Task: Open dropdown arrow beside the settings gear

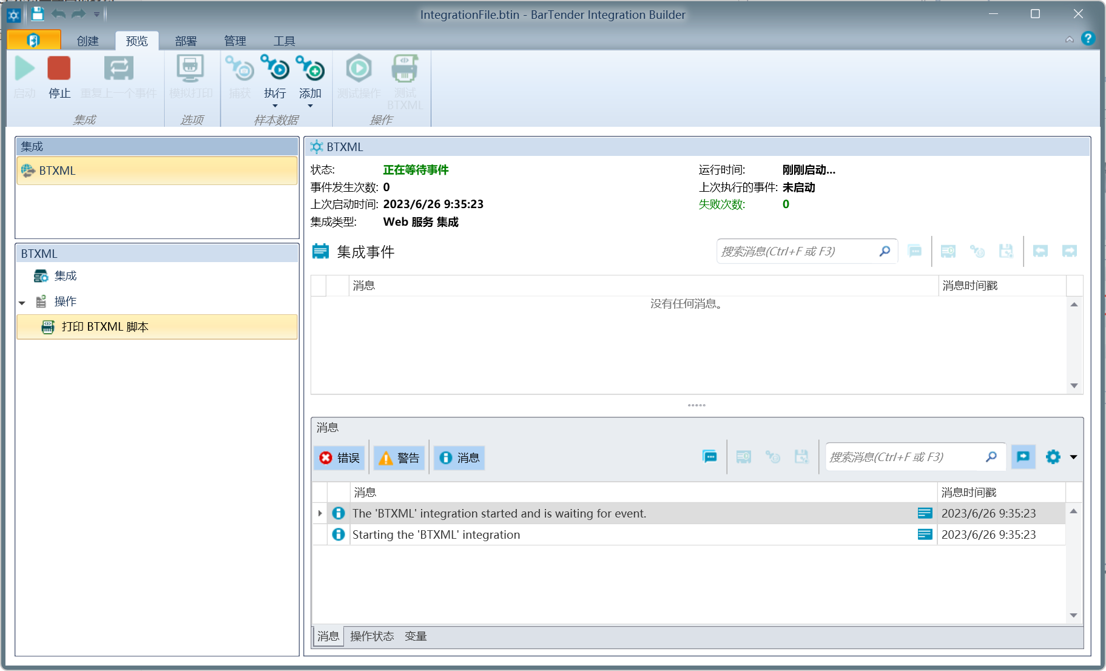Action: tap(1073, 457)
